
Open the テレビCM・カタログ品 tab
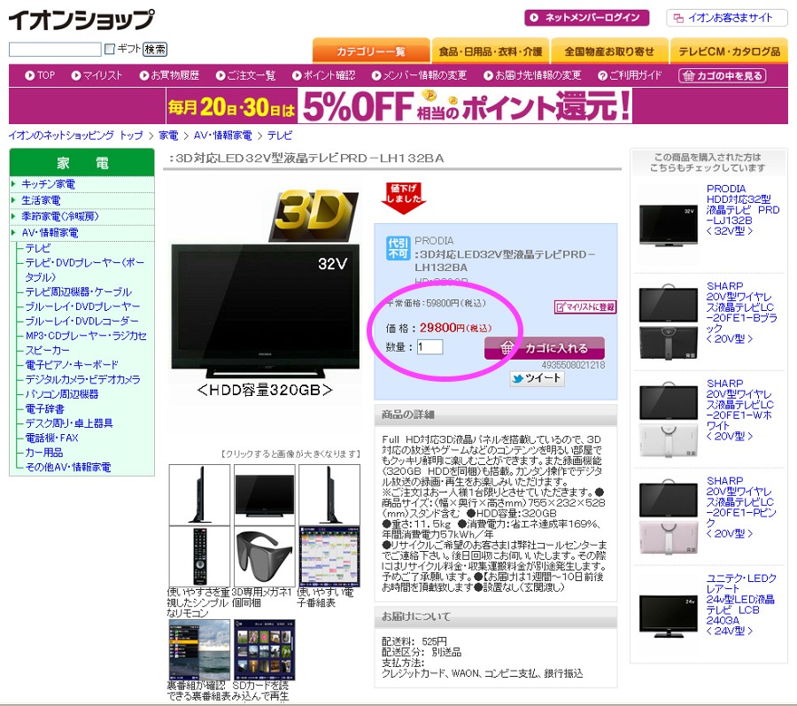729,50
